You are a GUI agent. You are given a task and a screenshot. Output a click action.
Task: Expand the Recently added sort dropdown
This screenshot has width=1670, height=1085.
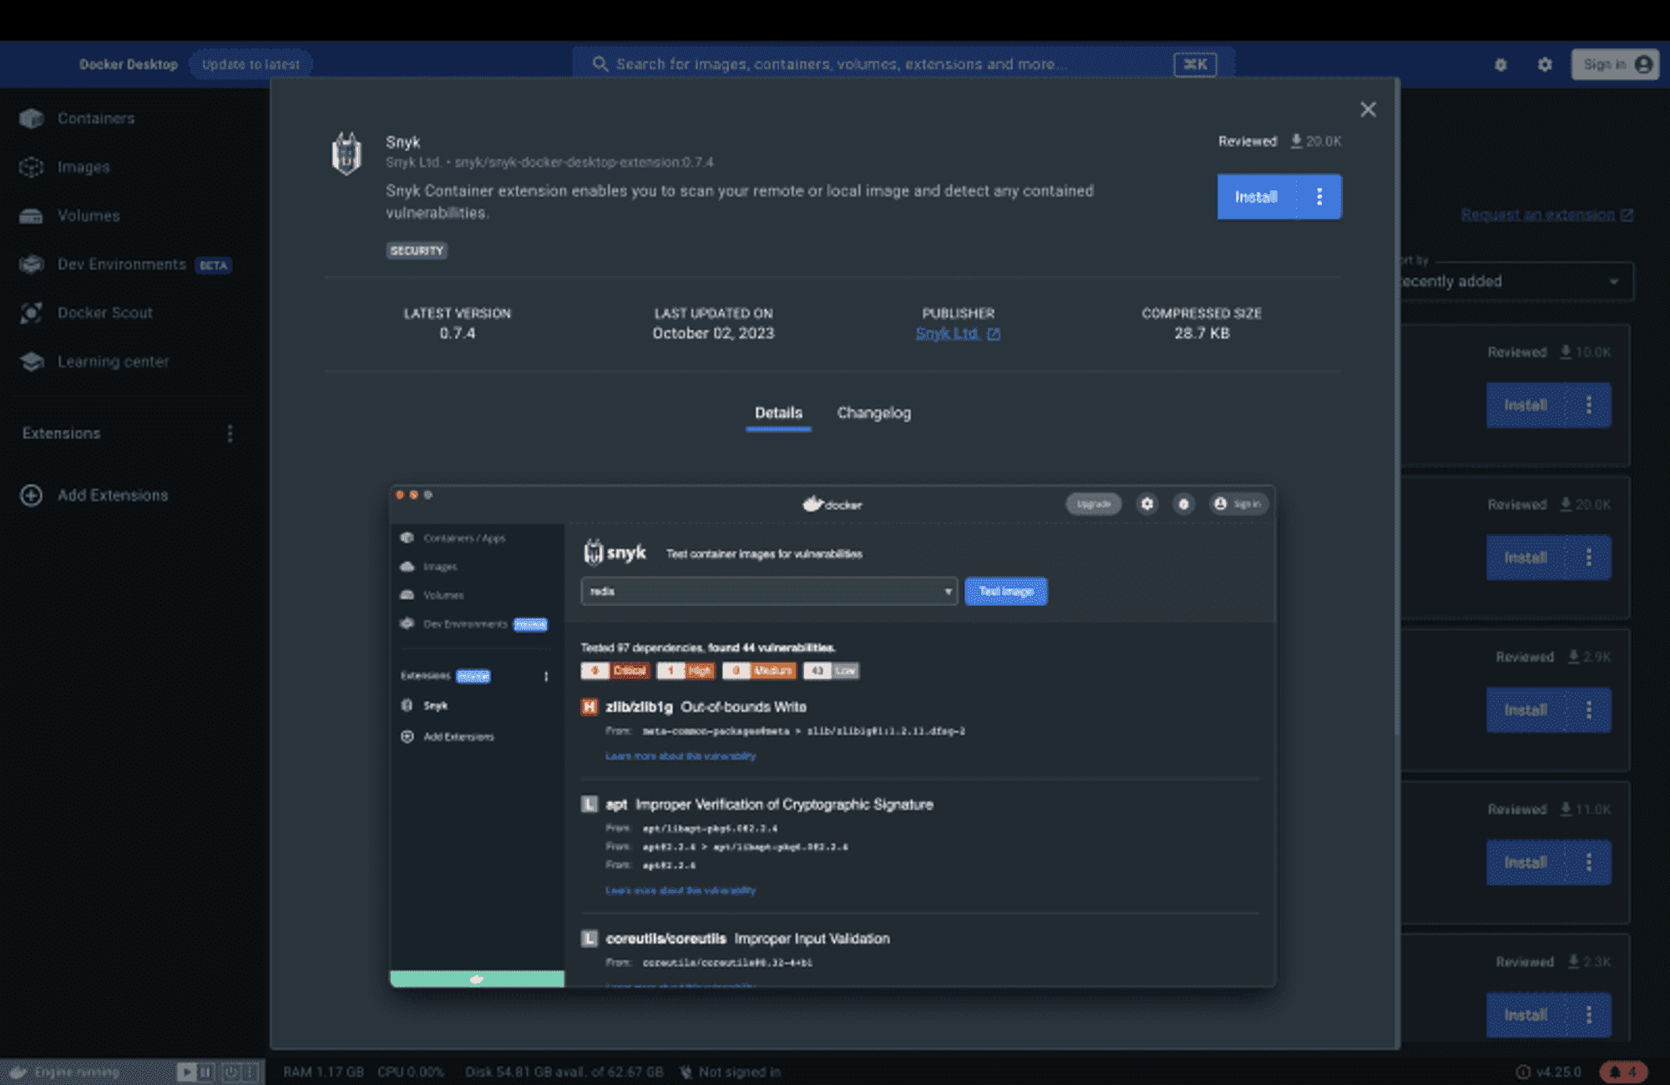point(1516,281)
